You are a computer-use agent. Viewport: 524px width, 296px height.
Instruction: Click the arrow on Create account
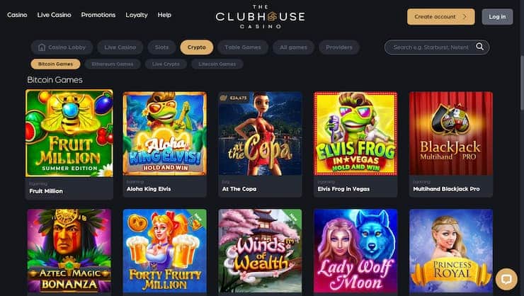[x=465, y=16]
